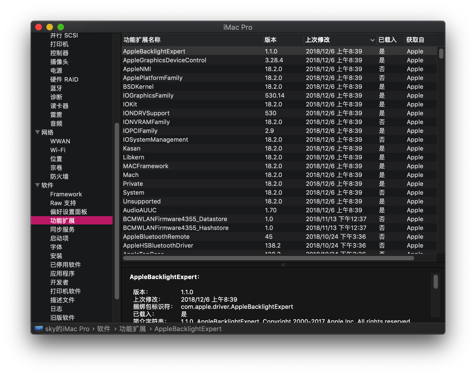Screen dimensions: 476x375
Task: Click the detail pane vertical scrollbar
Action: pos(436,282)
